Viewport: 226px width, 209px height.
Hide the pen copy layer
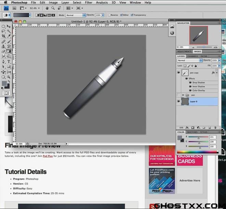[179, 73]
